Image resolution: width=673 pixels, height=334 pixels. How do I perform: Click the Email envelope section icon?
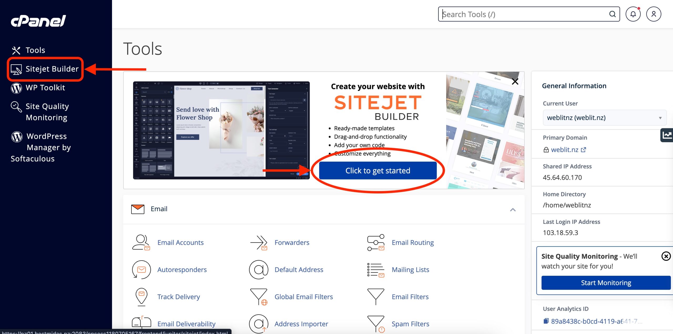tap(138, 209)
